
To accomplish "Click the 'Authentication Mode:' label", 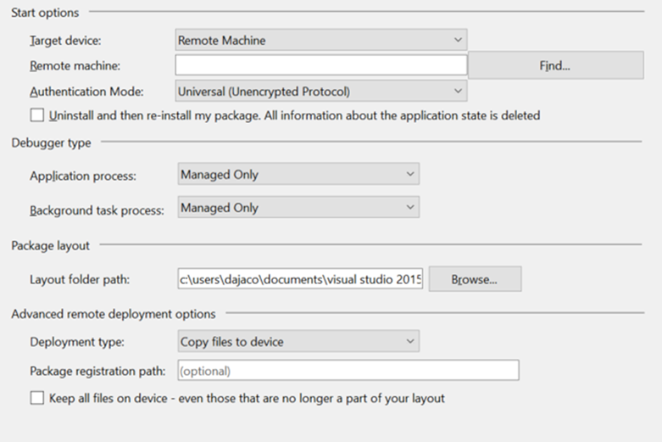I will click(86, 91).
